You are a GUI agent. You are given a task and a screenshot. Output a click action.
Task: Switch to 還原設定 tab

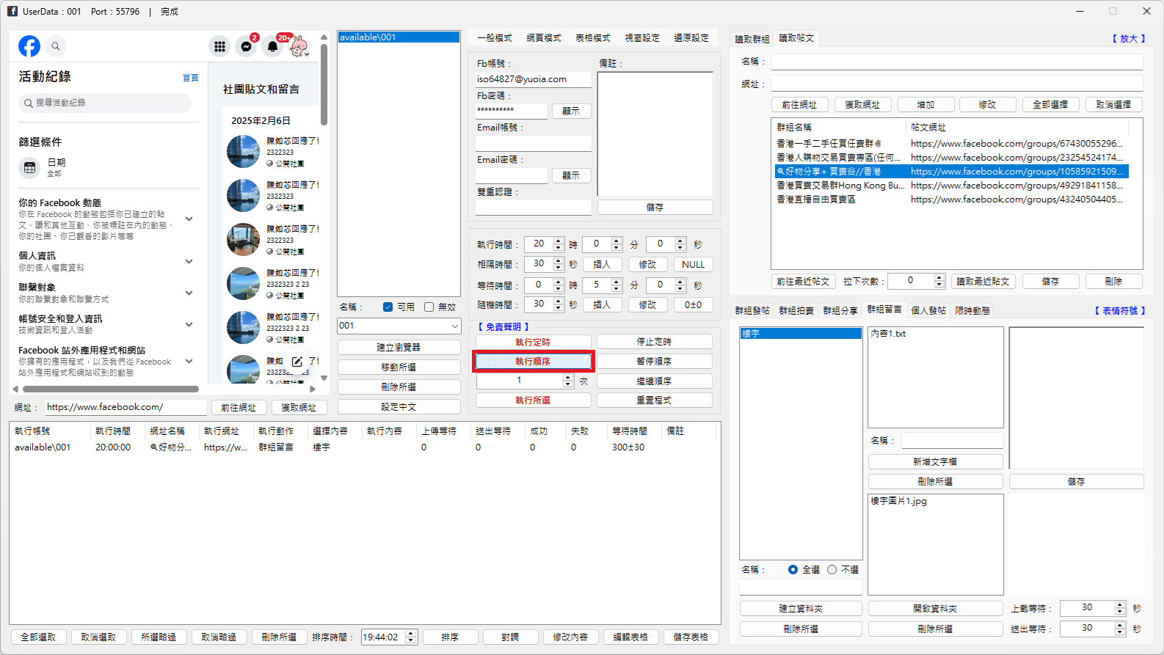point(691,38)
